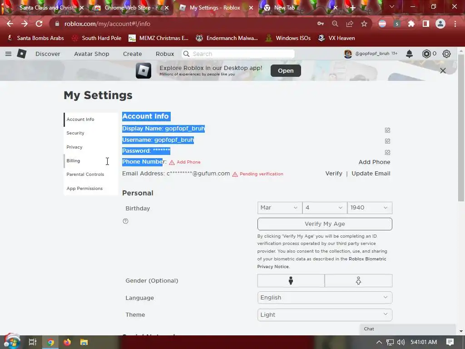Click the green S extension icon

point(397,24)
